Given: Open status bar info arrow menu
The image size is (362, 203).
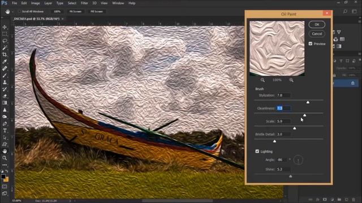Looking at the screenshot, I should (x=70, y=201).
